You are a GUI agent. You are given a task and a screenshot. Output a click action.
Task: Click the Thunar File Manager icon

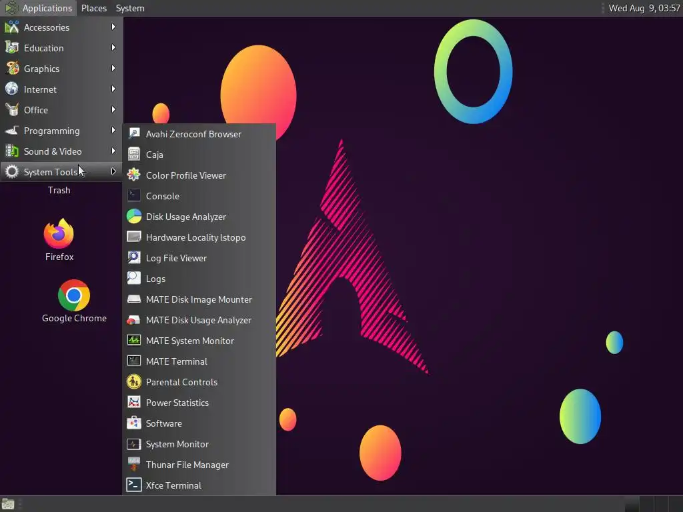(133, 465)
